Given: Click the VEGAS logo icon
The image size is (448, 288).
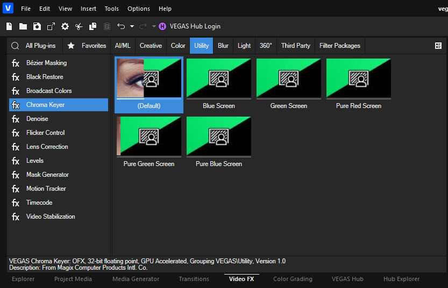Looking at the screenshot, I should (x=8, y=8).
